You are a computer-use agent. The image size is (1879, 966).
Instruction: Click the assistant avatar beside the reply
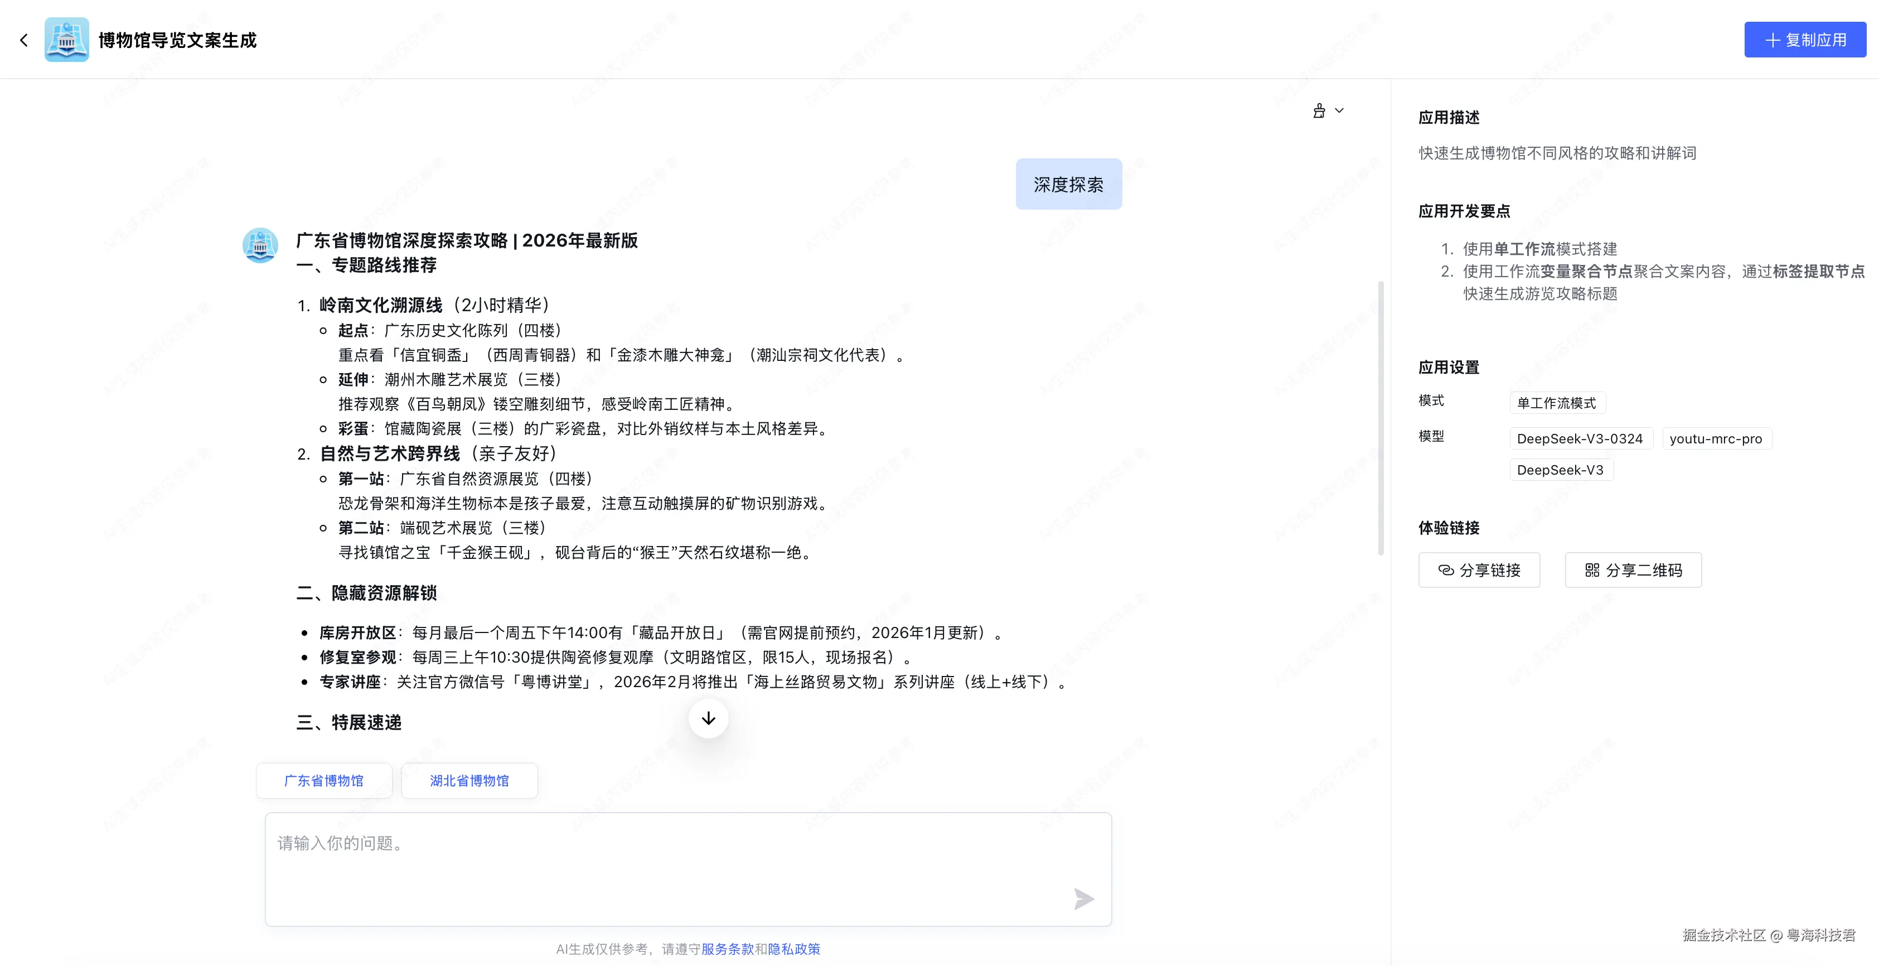(x=260, y=246)
